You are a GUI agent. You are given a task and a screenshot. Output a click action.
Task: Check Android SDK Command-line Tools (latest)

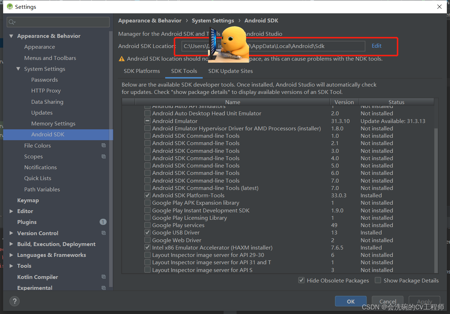[x=147, y=188]
